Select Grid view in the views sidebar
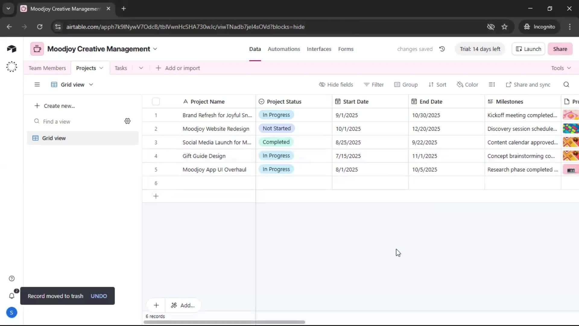The width and height of the screenshot is (579, 326). 83,138
